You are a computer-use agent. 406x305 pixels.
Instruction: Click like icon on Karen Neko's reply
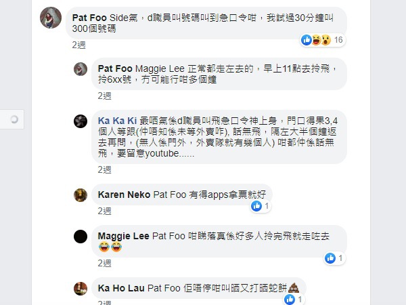(x=256, y=206)
